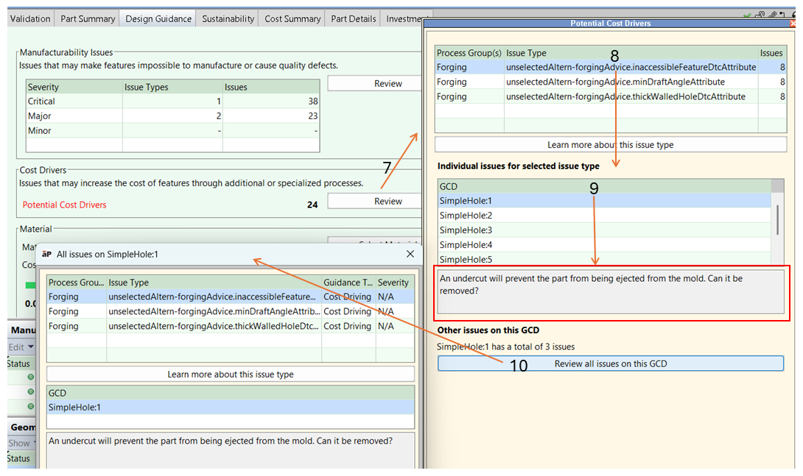Select the Part Details tab
803x476 pixels.
pyautogui.click(x=354, y=18)
